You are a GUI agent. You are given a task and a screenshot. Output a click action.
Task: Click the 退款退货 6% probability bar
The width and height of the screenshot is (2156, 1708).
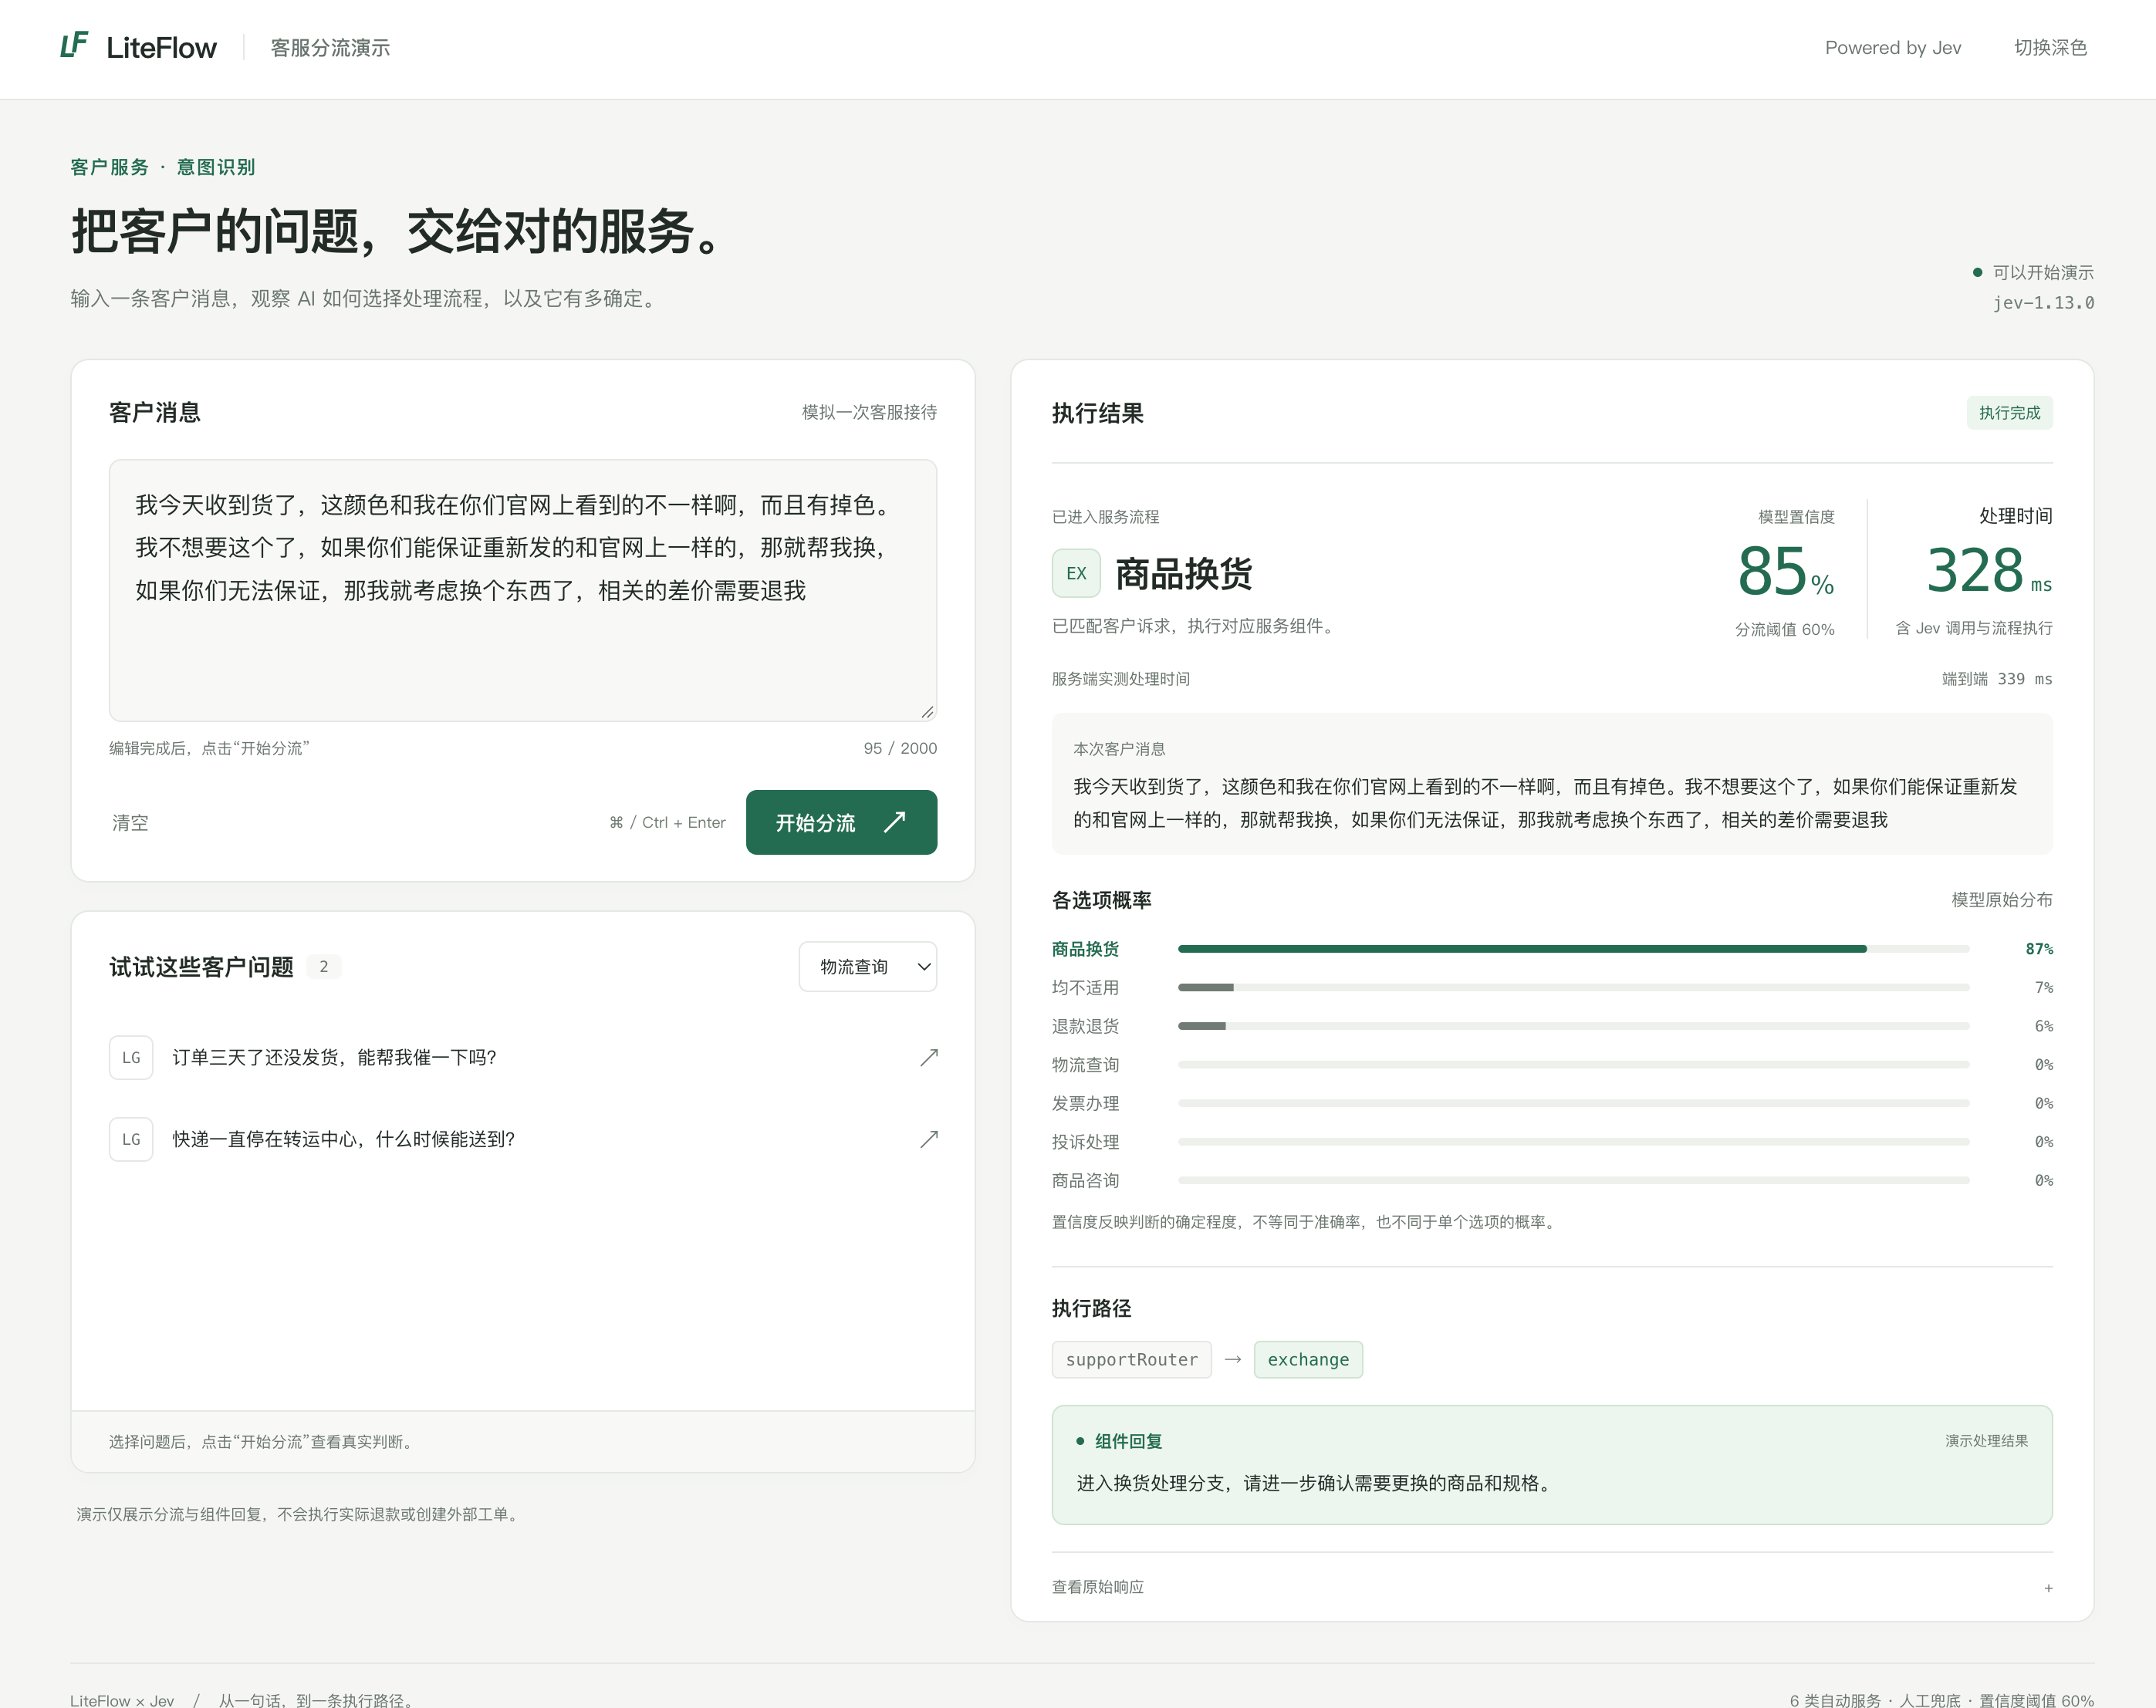[x=1573, y=1026]
